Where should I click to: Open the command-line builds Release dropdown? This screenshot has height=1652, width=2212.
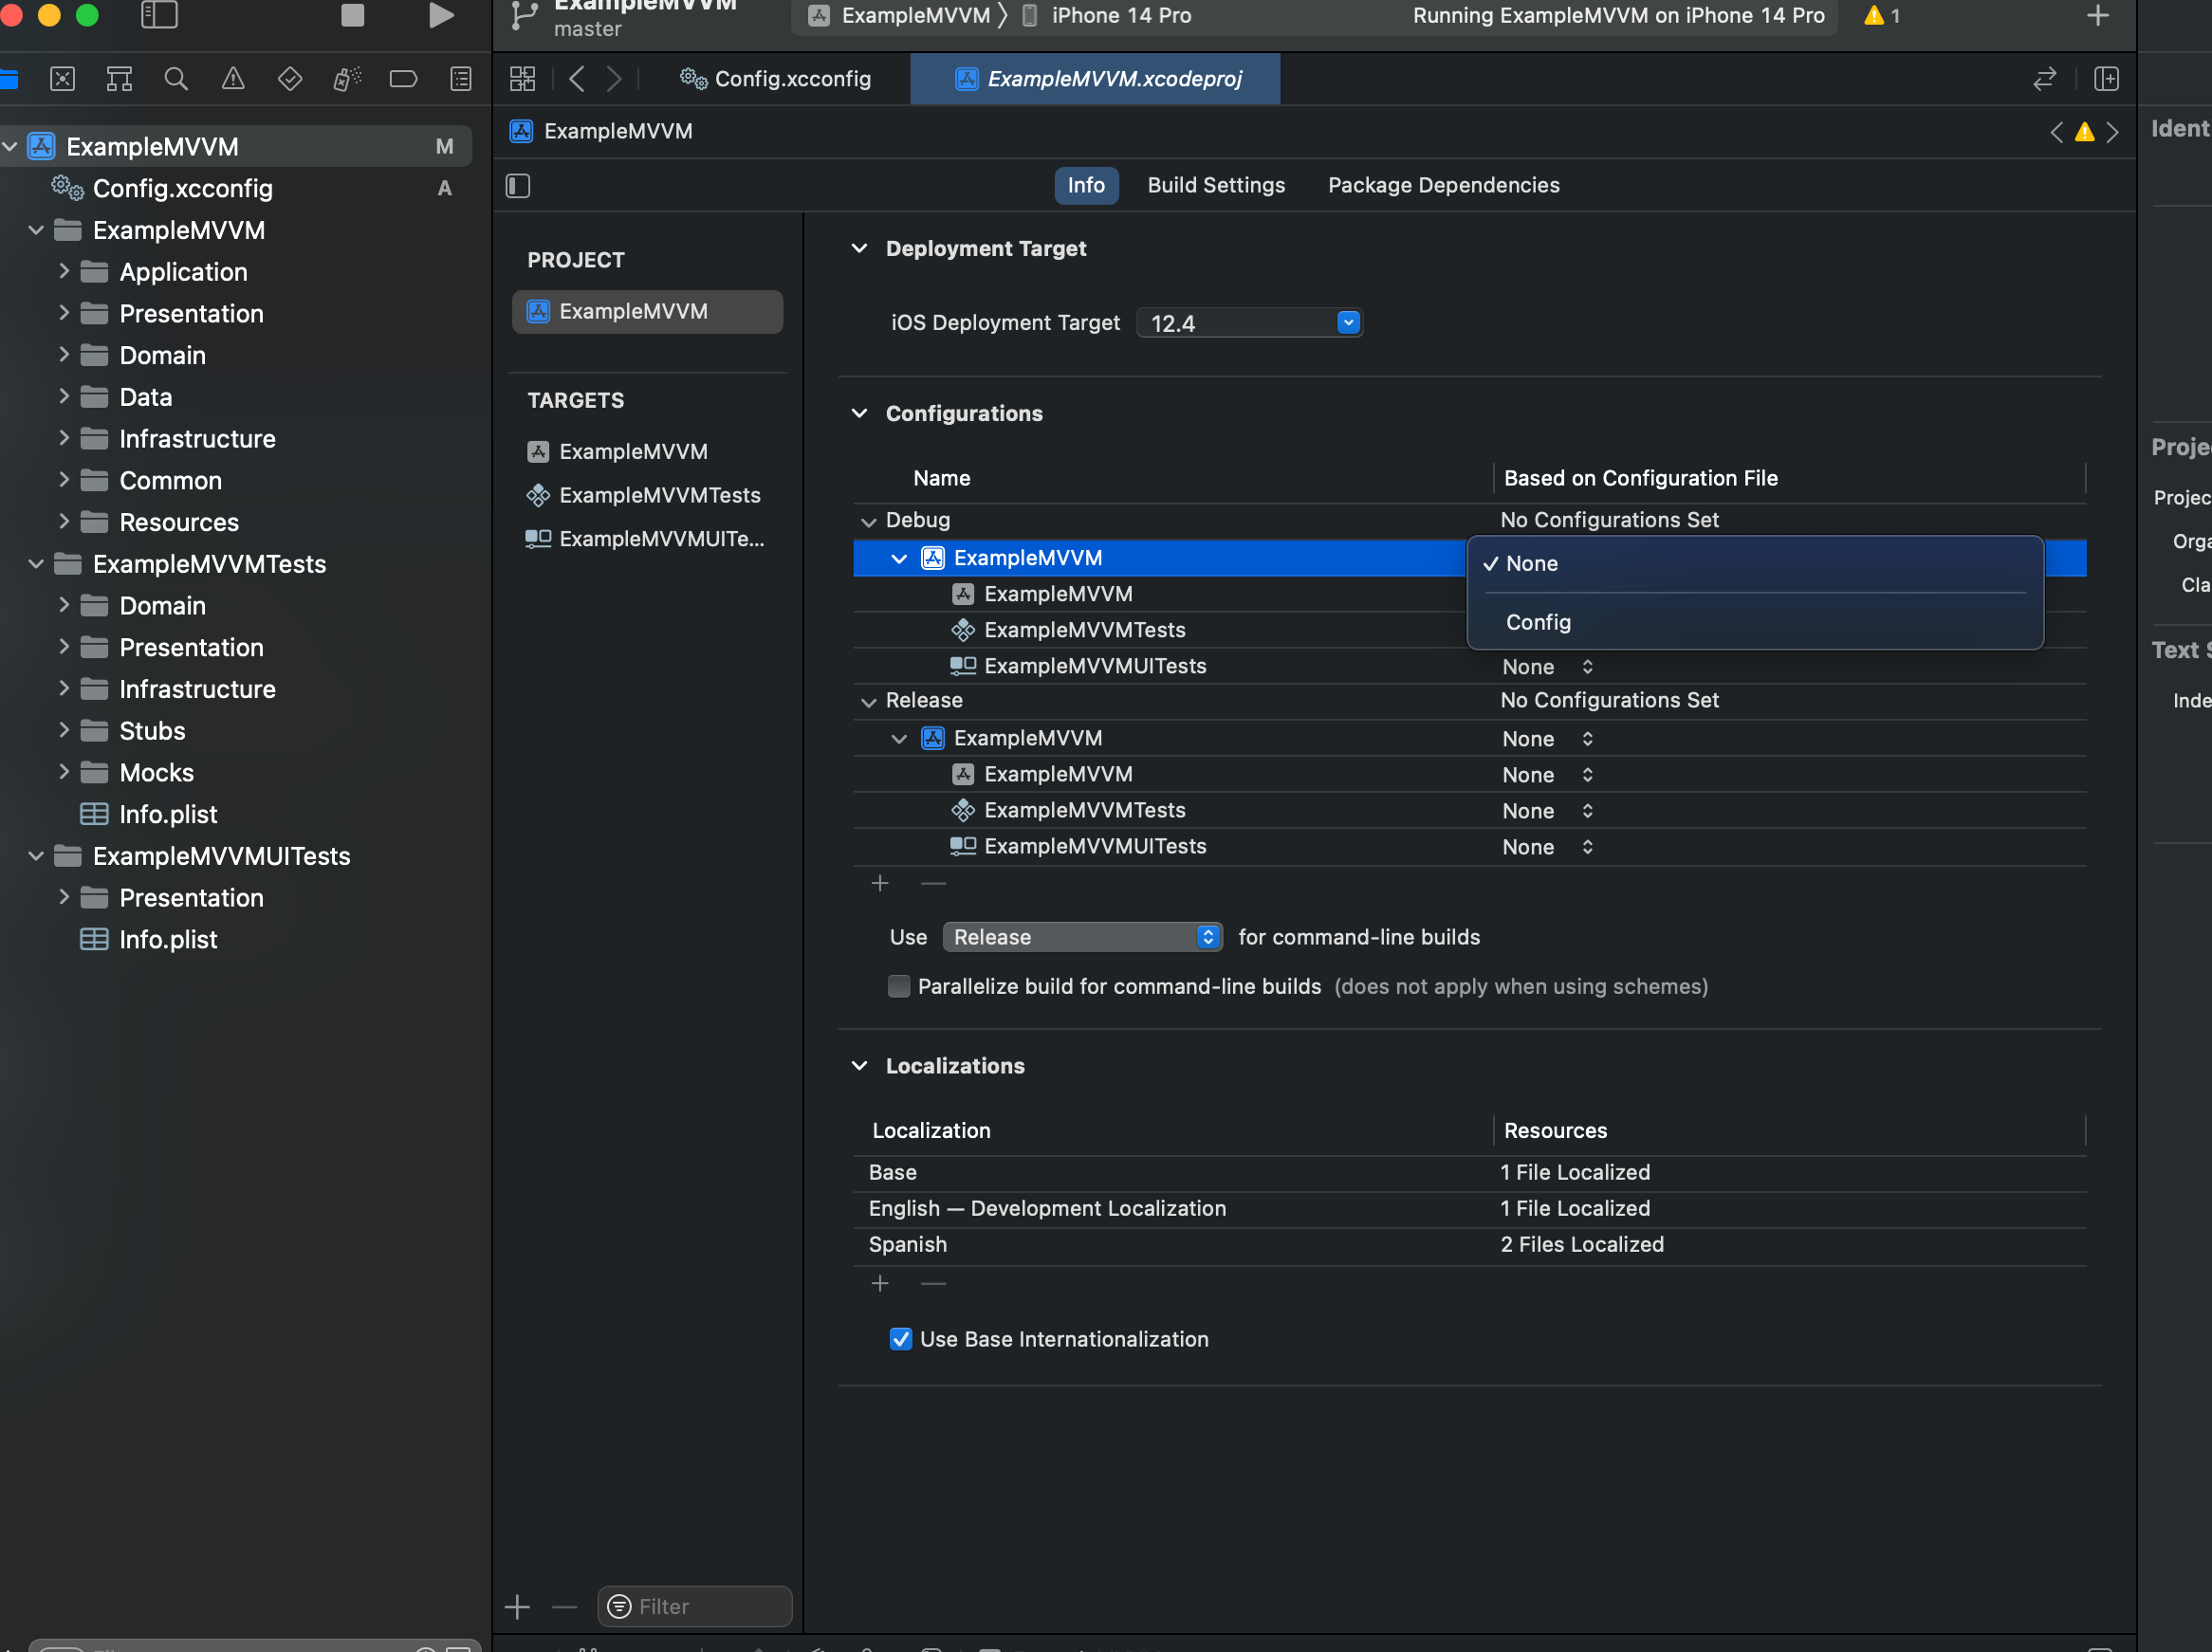1082,937
